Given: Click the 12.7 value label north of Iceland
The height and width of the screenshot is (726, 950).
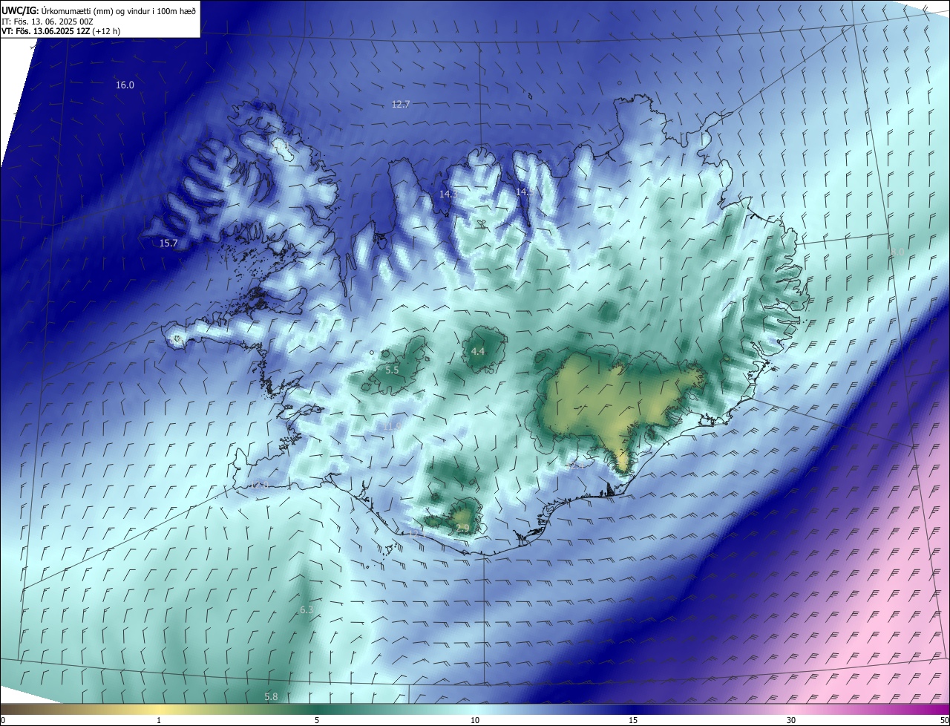Looking at the screenshot, I should tap(401, 105).
